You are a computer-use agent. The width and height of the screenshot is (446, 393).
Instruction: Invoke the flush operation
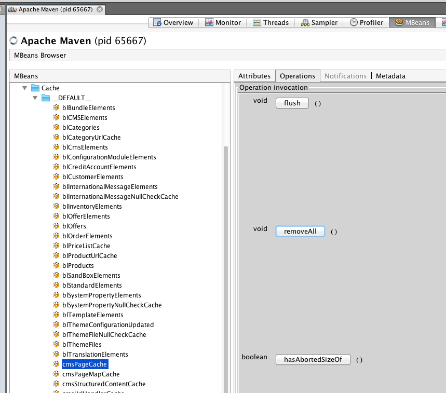(292, 103)
